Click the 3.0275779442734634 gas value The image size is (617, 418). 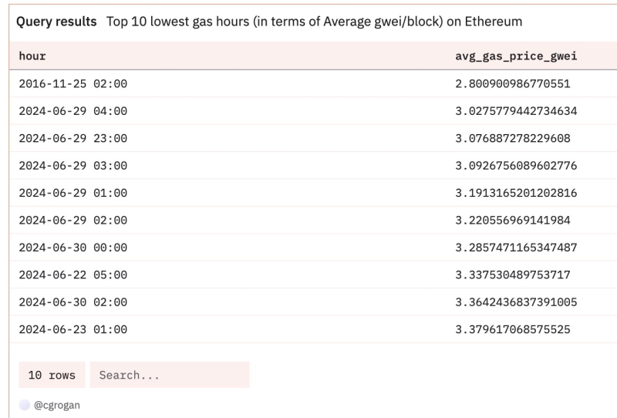coord(516,111)
